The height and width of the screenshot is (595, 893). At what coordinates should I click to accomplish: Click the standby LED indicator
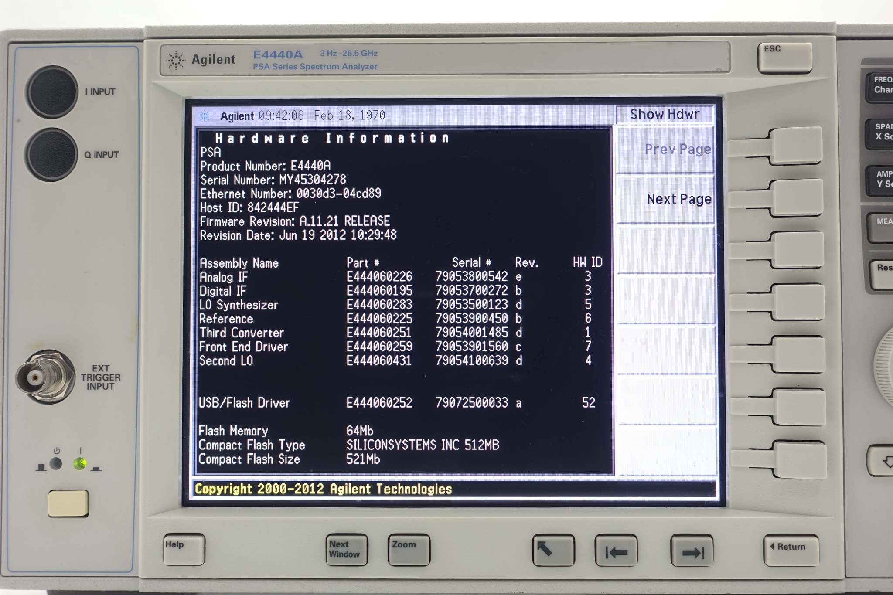[x=56, y=463]
